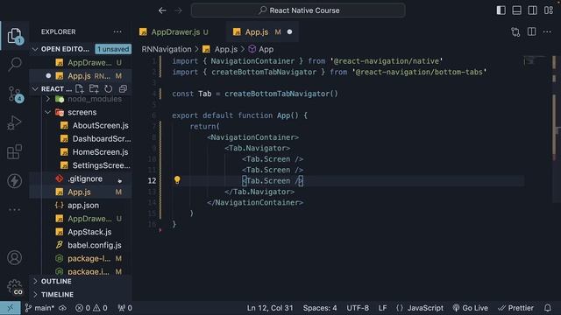Click main branch in status bar
The height and width of the screenshot is (315, 561).
39,308
